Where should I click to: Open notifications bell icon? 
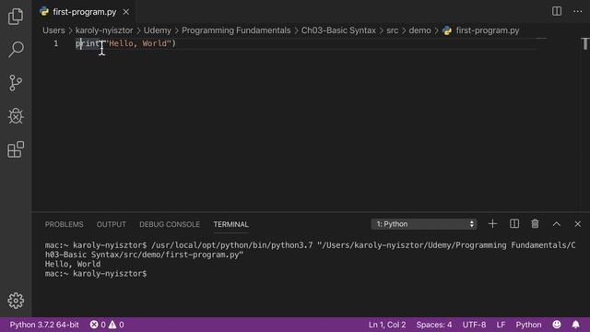click(x=575, y=325)
